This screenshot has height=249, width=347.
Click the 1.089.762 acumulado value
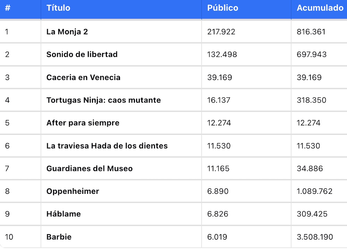click(314, 191)
